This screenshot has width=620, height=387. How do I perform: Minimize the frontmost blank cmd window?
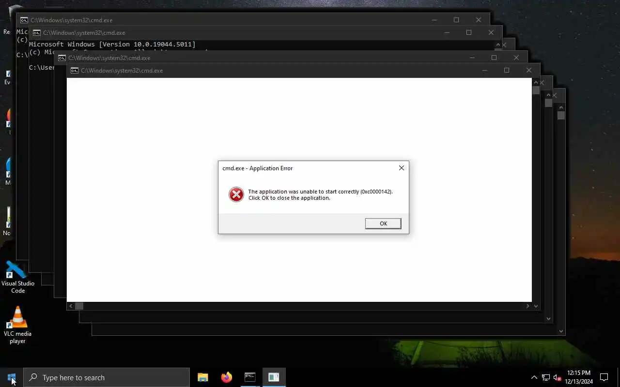tap(484, 70)
